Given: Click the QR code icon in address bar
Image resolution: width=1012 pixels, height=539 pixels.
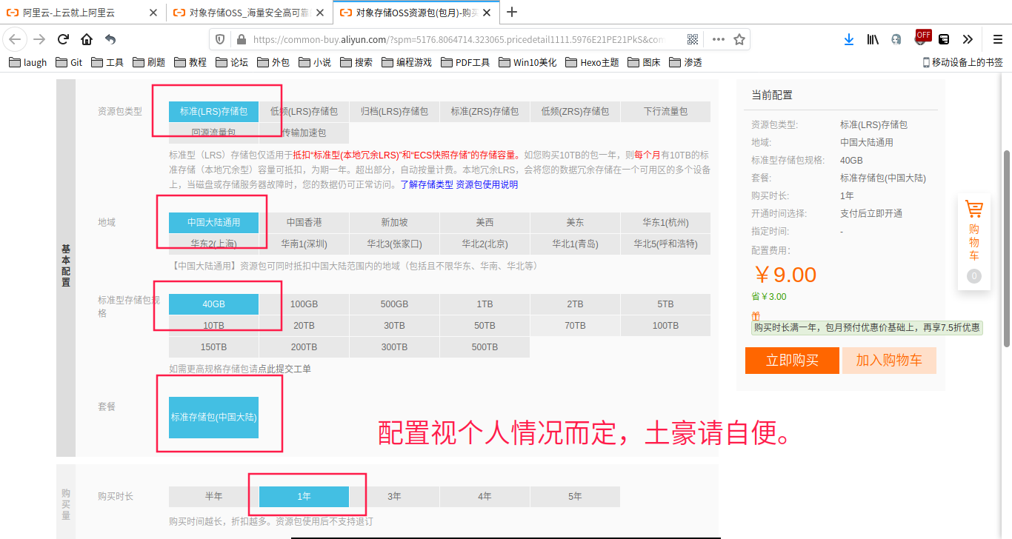Looking at the screenshot, I should 693,39.
